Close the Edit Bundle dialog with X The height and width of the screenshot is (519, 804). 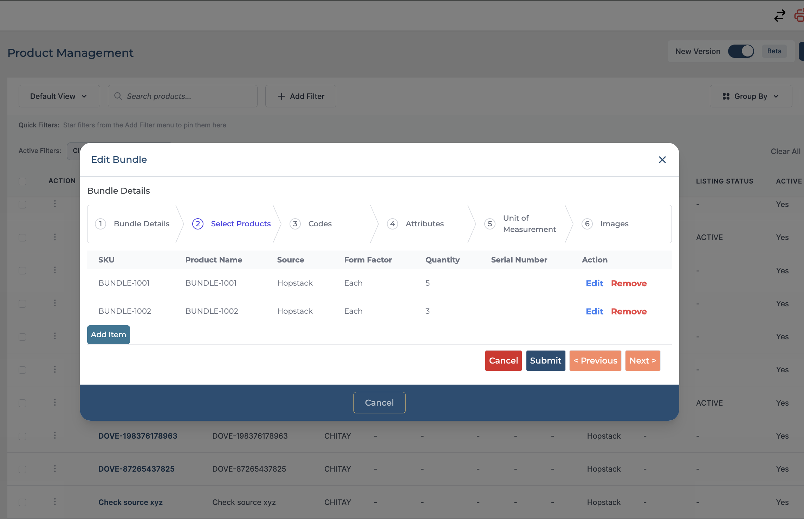coord(662,160)
